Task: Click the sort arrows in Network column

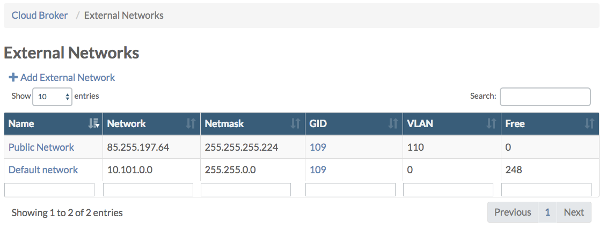Action: (191, 124)
